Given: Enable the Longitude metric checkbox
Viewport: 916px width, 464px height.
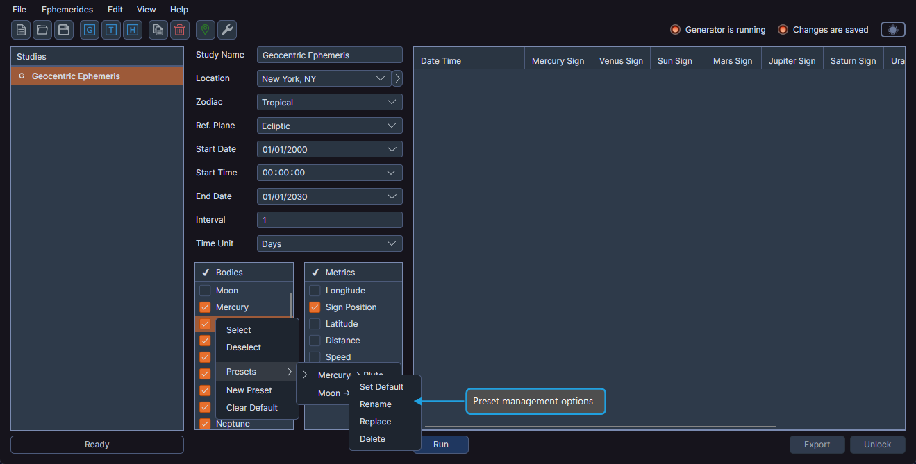Looking at the screenshot, I should pos(315,290).
